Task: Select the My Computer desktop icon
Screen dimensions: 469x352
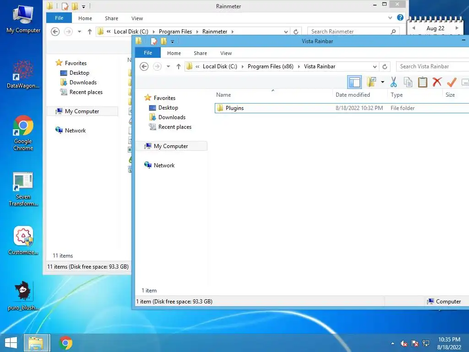Action: (x=23, y=19)
